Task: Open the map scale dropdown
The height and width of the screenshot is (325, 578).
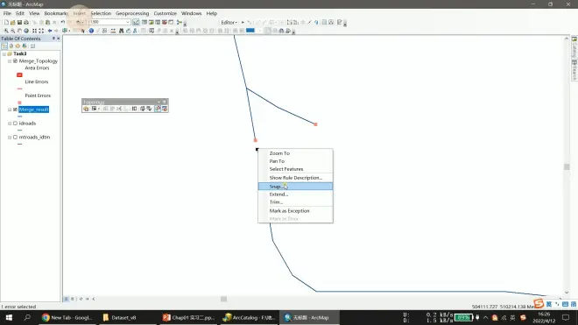Action: coord(128,22)
